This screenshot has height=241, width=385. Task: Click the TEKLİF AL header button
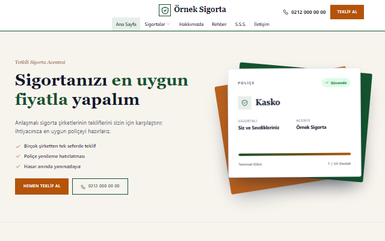(347, 12)
